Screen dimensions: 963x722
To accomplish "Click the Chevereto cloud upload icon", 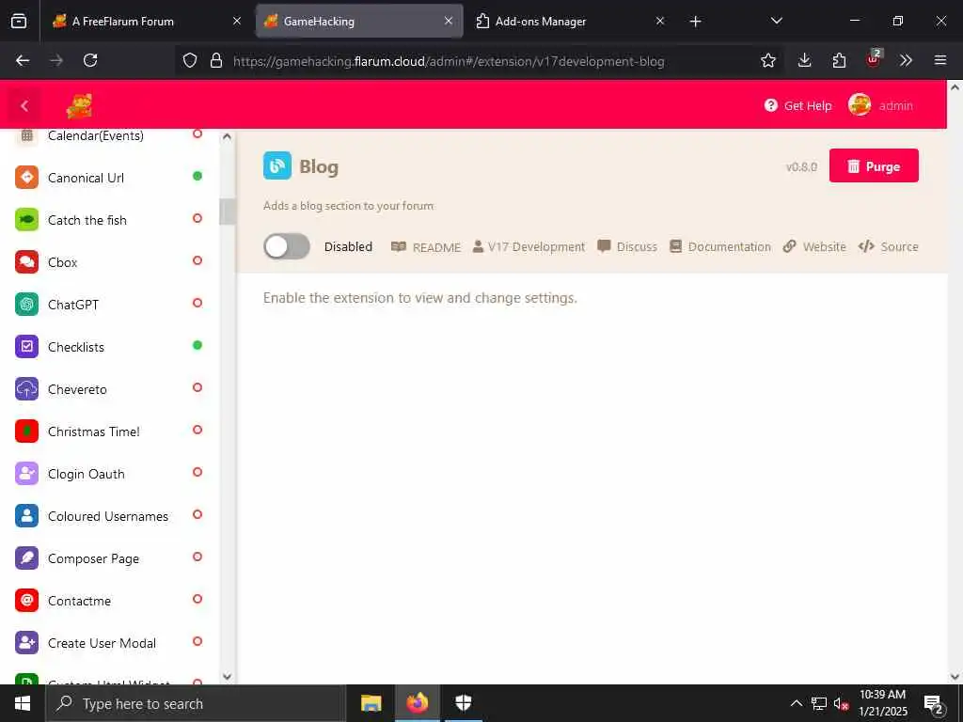I will pos(26,389).
